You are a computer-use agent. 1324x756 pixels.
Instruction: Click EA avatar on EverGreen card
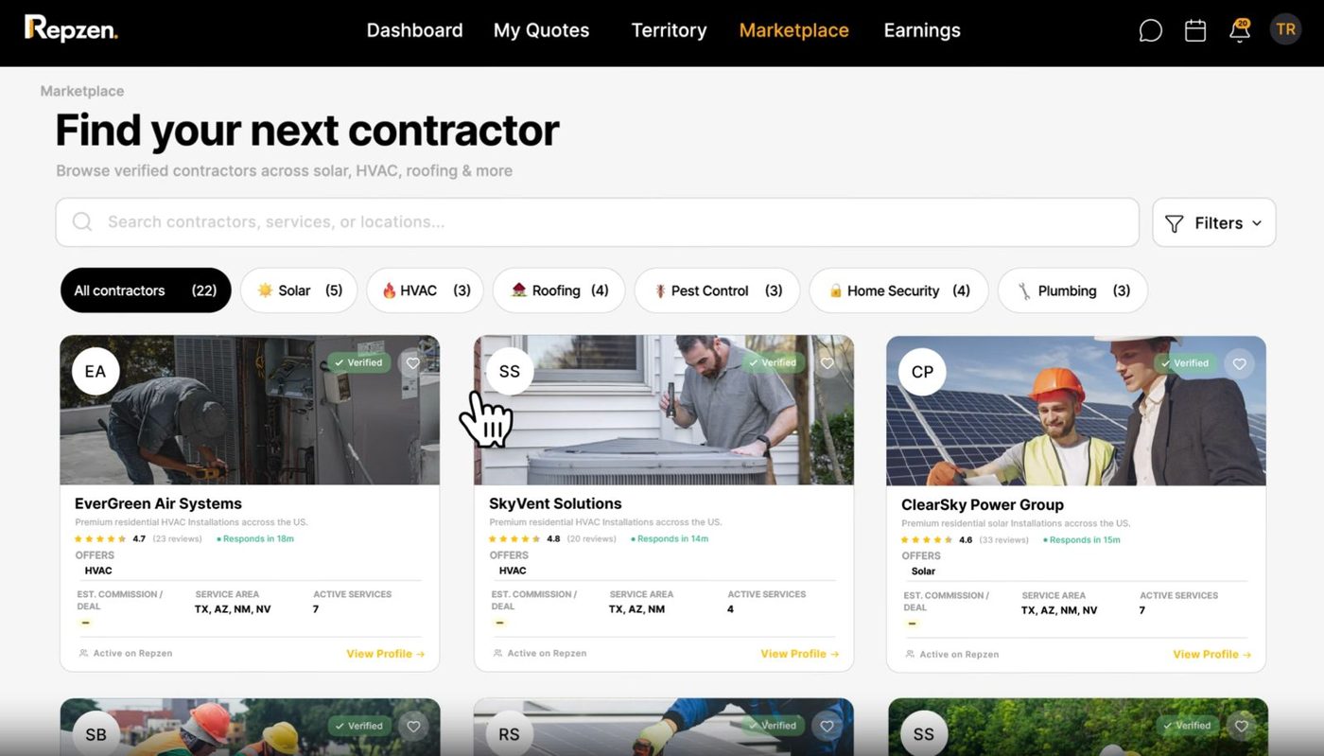96,372
